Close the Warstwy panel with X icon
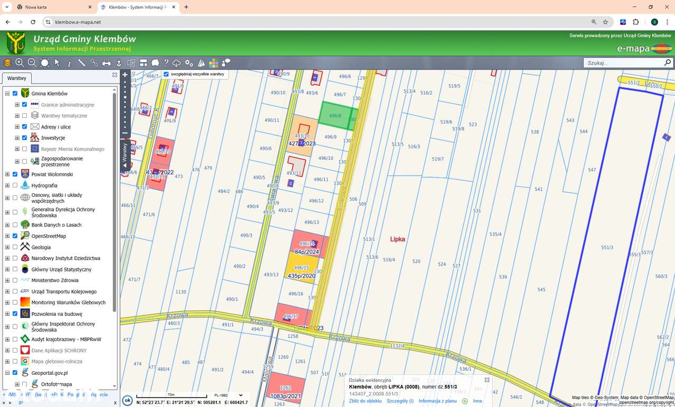This screenshot has width=675, height=407. coord(115,75)
